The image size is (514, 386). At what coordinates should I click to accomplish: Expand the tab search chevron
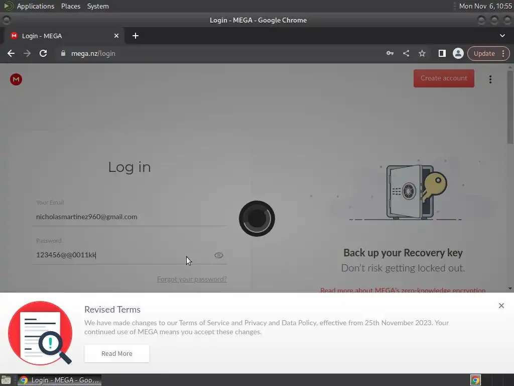[502, 36]
